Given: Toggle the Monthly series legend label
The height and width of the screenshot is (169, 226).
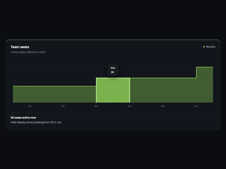Looking at the screenshot, I should click(x=210, y=47).
